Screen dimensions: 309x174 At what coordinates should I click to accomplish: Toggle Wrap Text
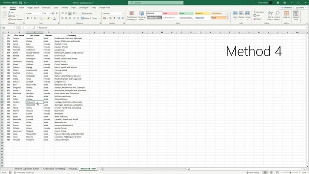point(87,14)
